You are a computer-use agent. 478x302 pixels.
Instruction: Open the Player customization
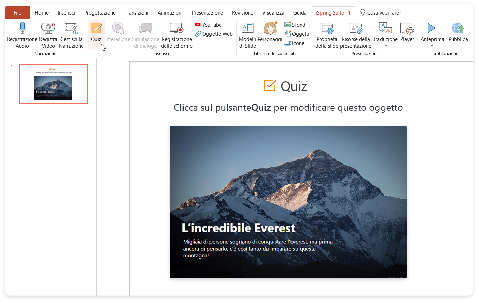point(407,28)
